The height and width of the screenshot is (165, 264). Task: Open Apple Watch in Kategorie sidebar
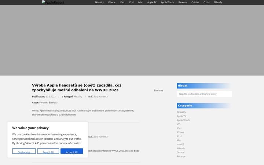pyautogui.click(x=183, y=120)
